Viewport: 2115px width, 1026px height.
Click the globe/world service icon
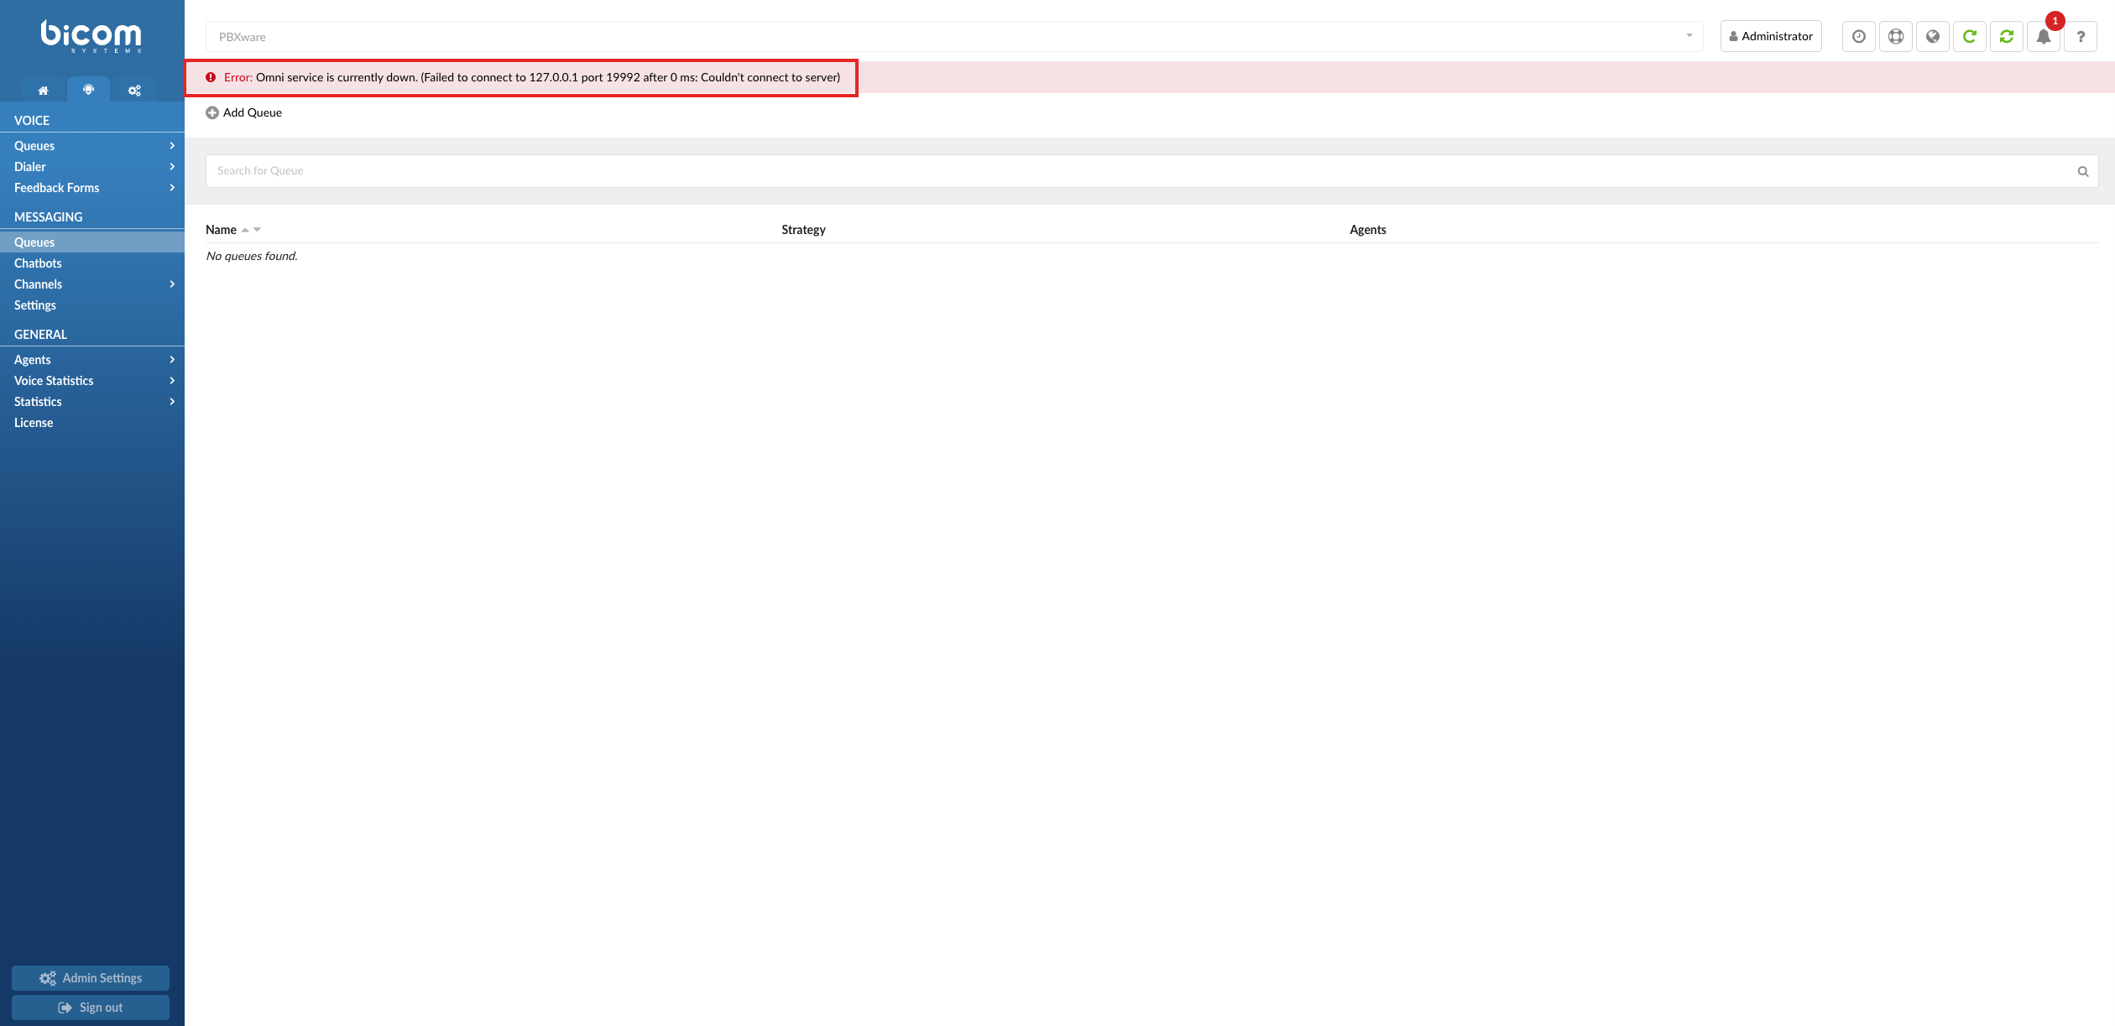point(1931,36)
